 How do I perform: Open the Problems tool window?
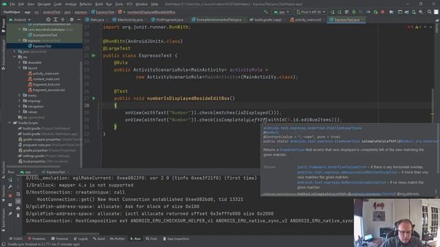coord(36,239)
